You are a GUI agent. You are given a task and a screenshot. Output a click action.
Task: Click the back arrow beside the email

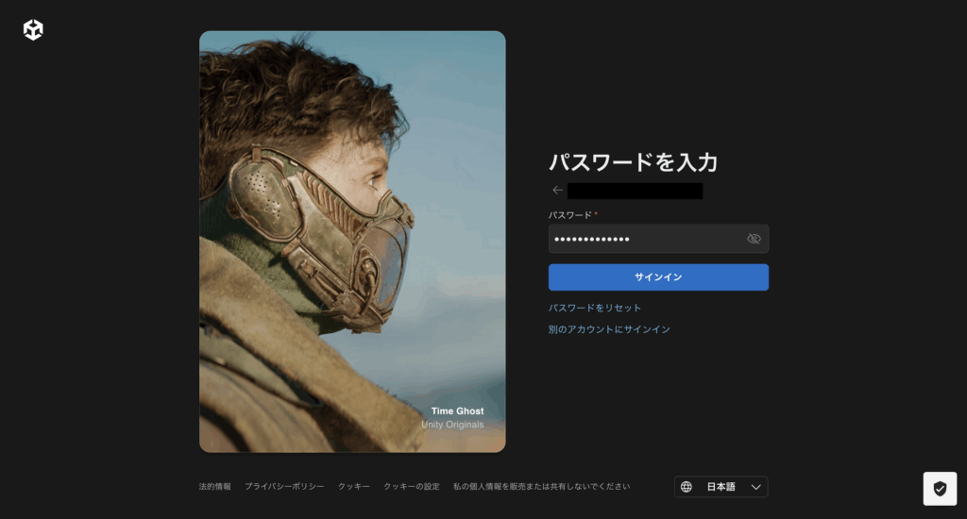point(557,191)
